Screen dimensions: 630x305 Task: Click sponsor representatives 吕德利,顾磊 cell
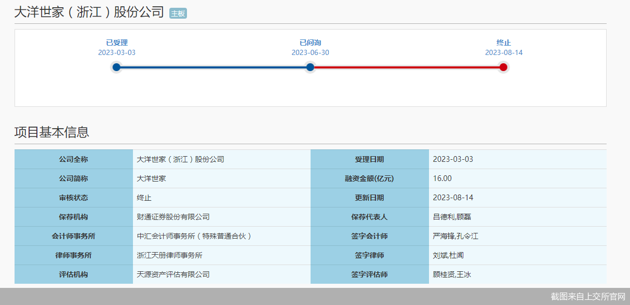coord(452,217)
